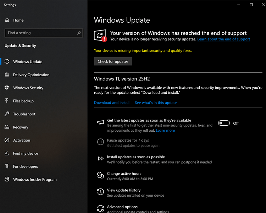
Task: Click 'Learn about the end of support' link
Action: click(x=223, y=39)
